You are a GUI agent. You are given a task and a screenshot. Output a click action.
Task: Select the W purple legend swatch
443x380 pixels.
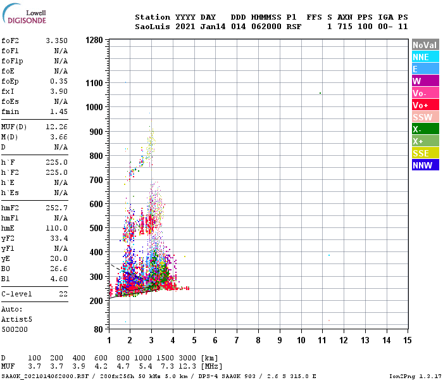tap(425, 81)
